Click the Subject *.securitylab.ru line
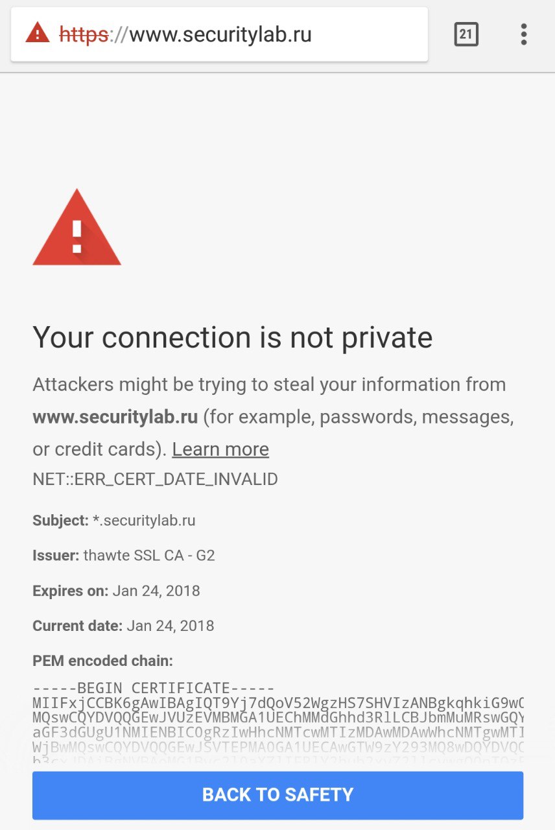The height and width of the screenshot is (830, 555). coord(113,521)
